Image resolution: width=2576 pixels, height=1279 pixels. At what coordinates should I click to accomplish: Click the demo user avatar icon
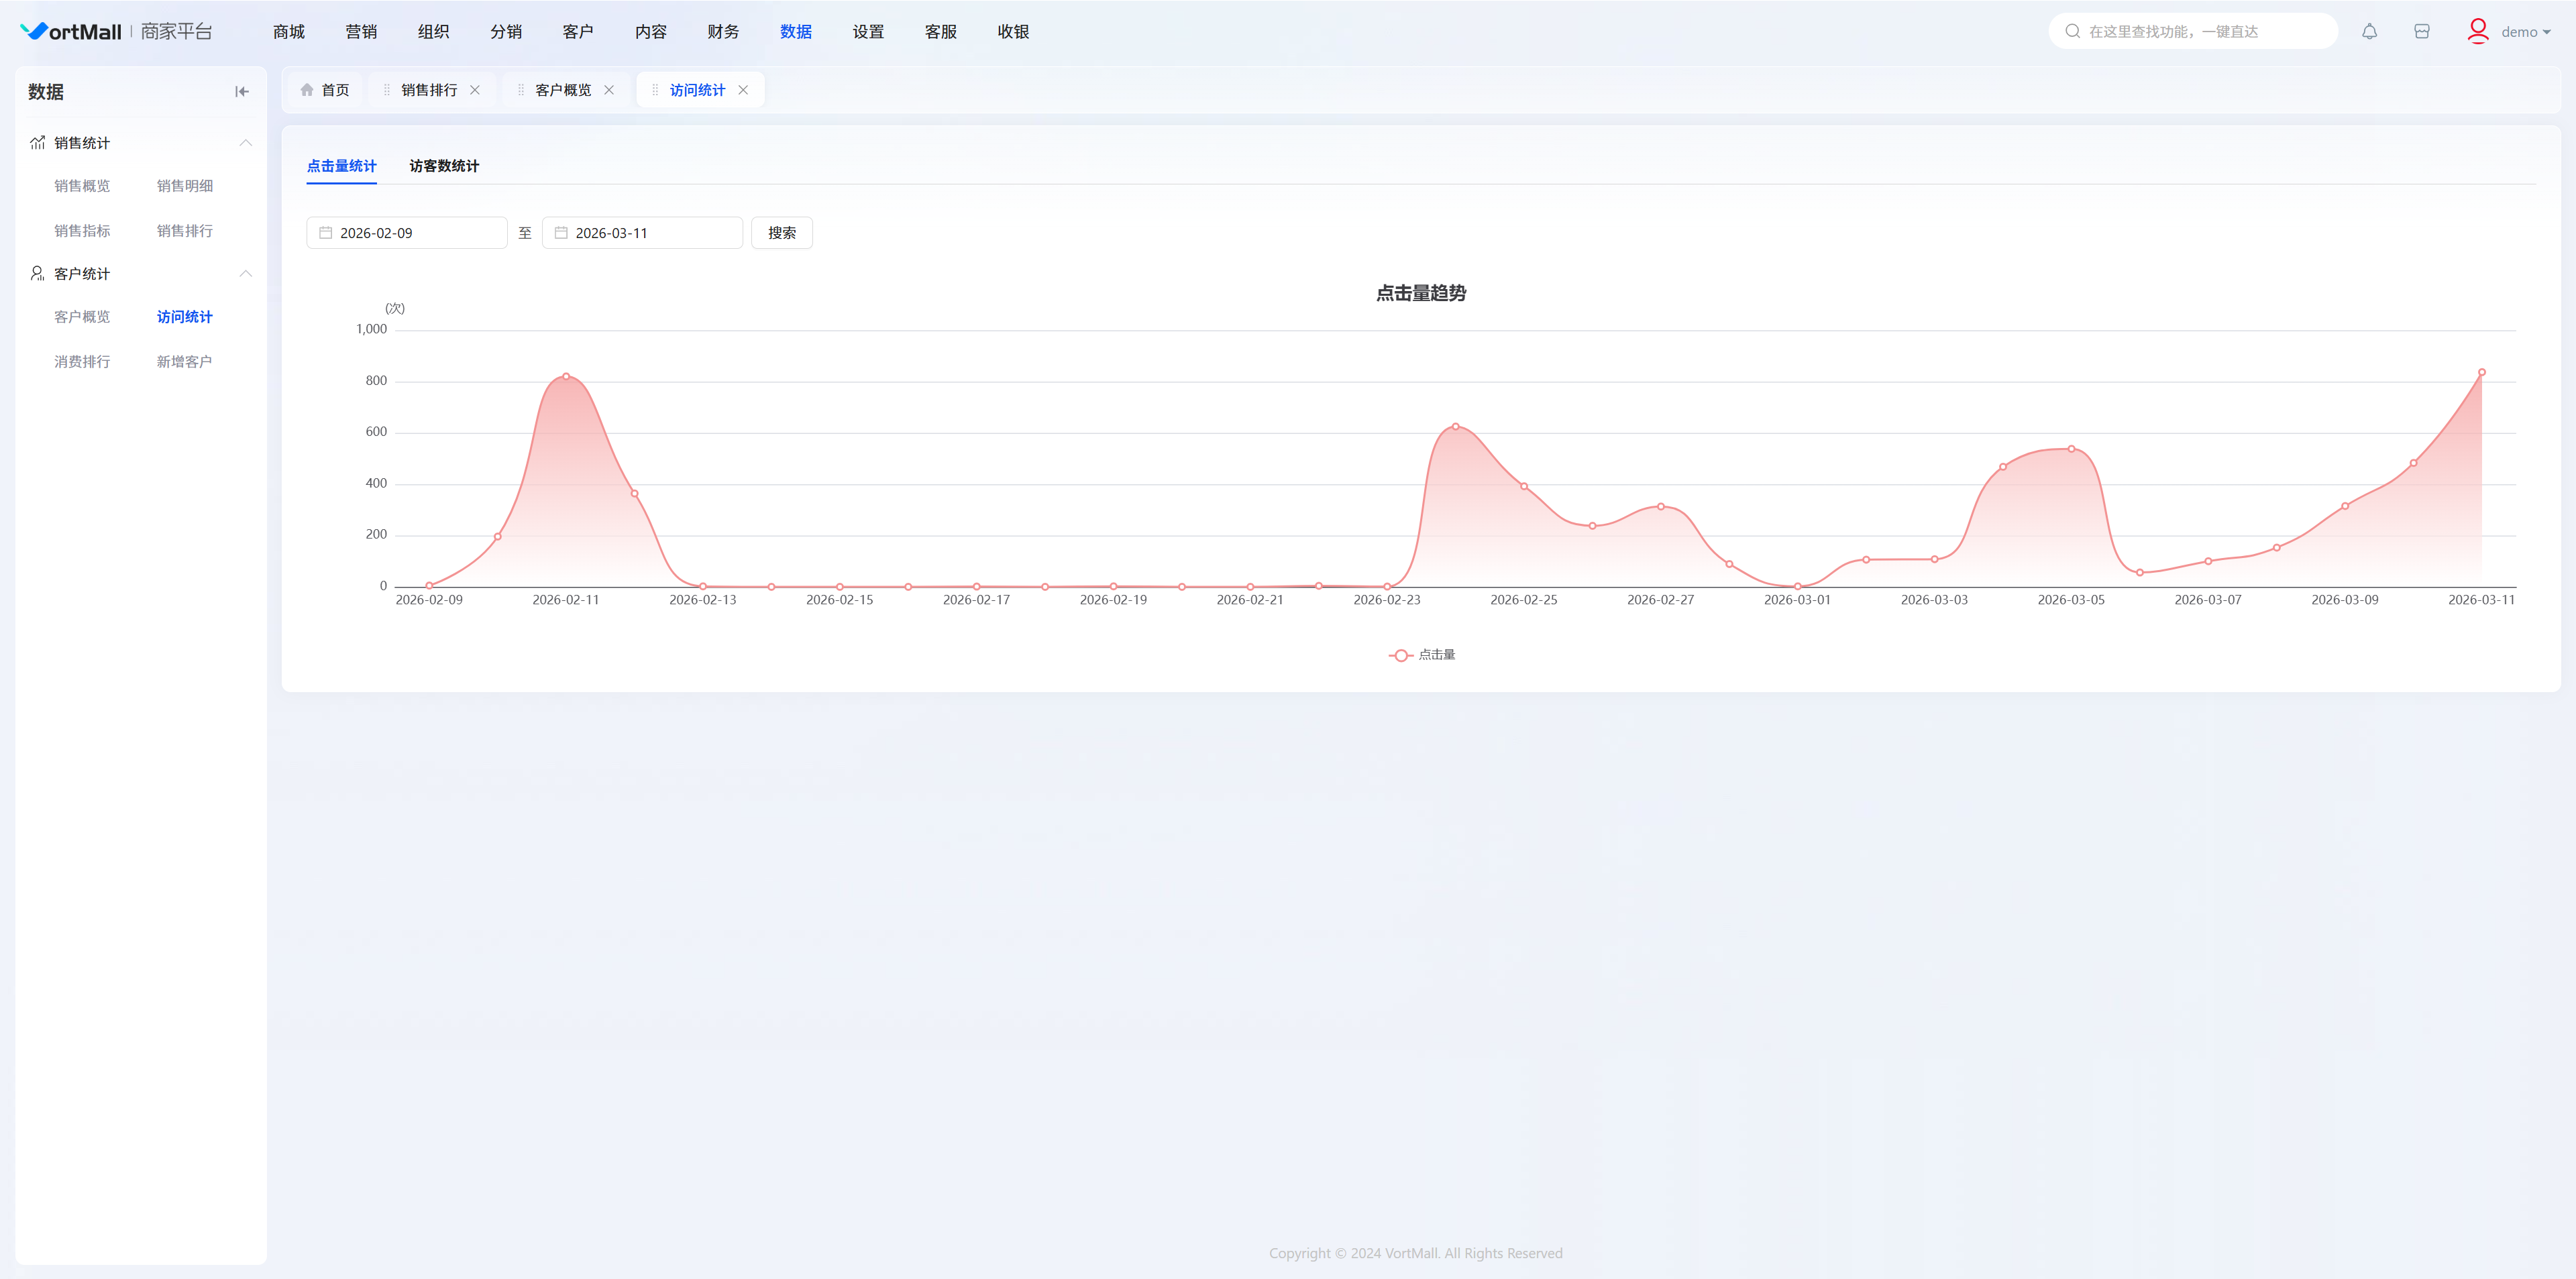coord(2477,31)
